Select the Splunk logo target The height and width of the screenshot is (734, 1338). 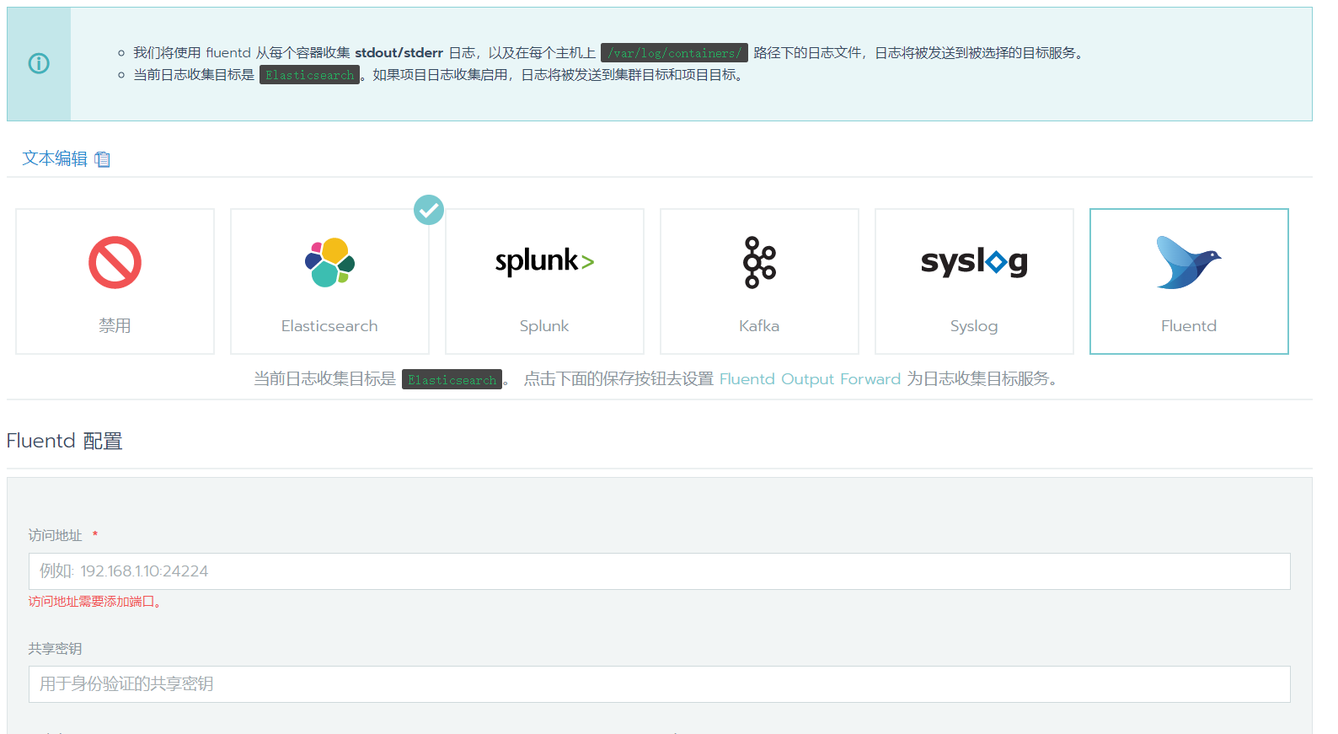544,261
